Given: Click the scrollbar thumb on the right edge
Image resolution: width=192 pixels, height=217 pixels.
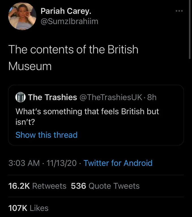Looking at the screenshot, I should point(190,29).
